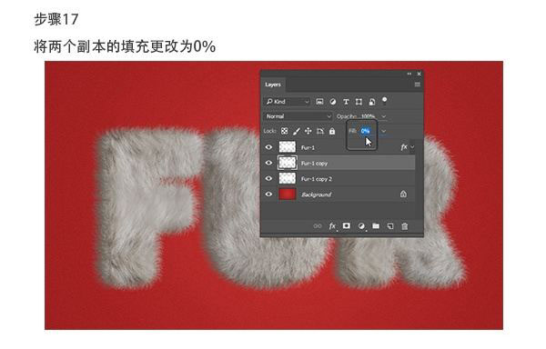This screenshot has height=349, width=546.
Task: Collapse the Layers panel double-arrow
Action: [409, 74]
